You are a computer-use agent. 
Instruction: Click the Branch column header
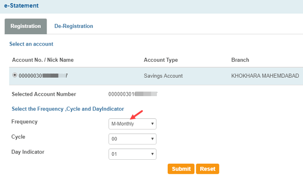pyautogui.click(x=240, y=60)
